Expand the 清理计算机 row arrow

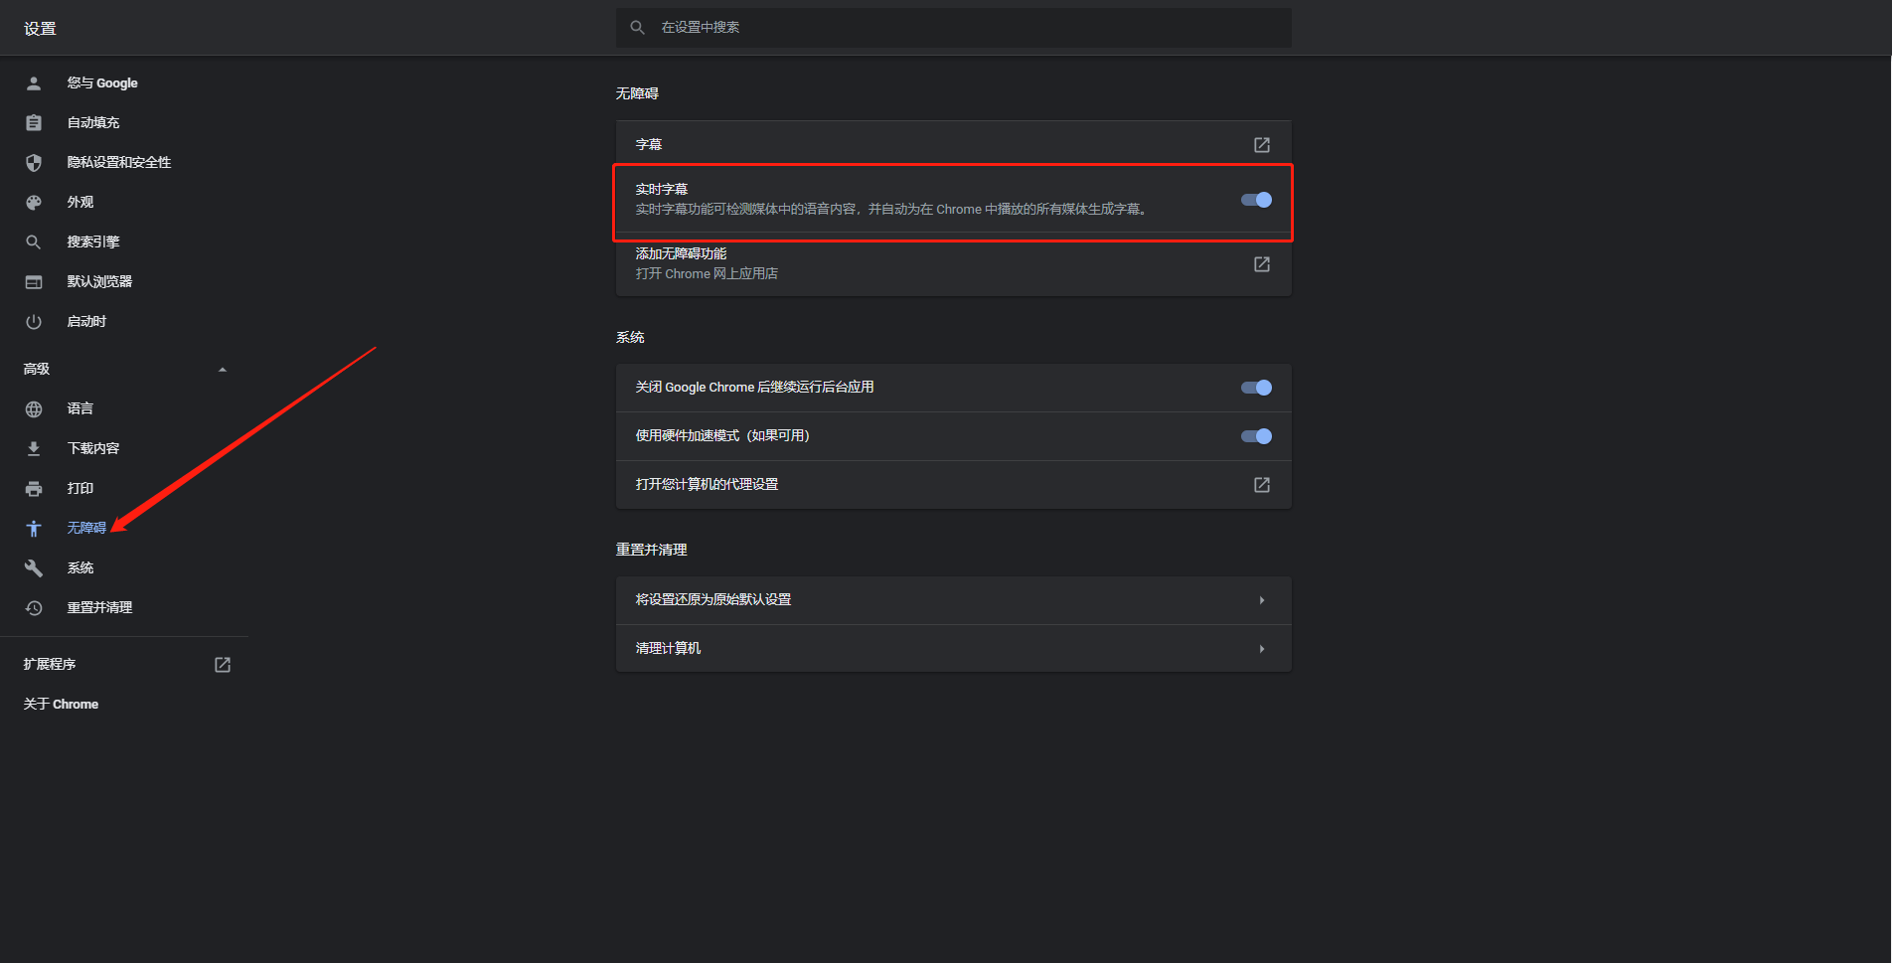tap(1262, 649)
